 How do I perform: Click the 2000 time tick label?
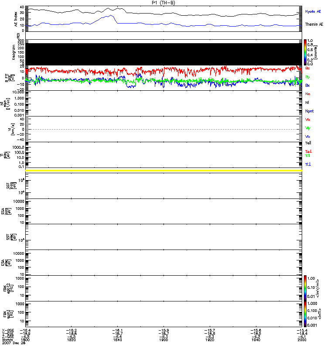pos(302,340)
